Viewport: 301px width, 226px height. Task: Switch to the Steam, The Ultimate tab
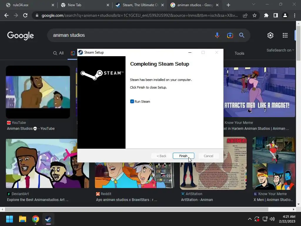pyautogui.click(x=139, y=5)
